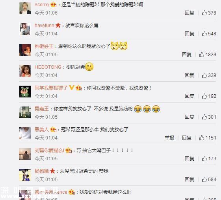Like the Acenxy comment with 376 likes
The image size is (221, 200).
pos(204,13)
